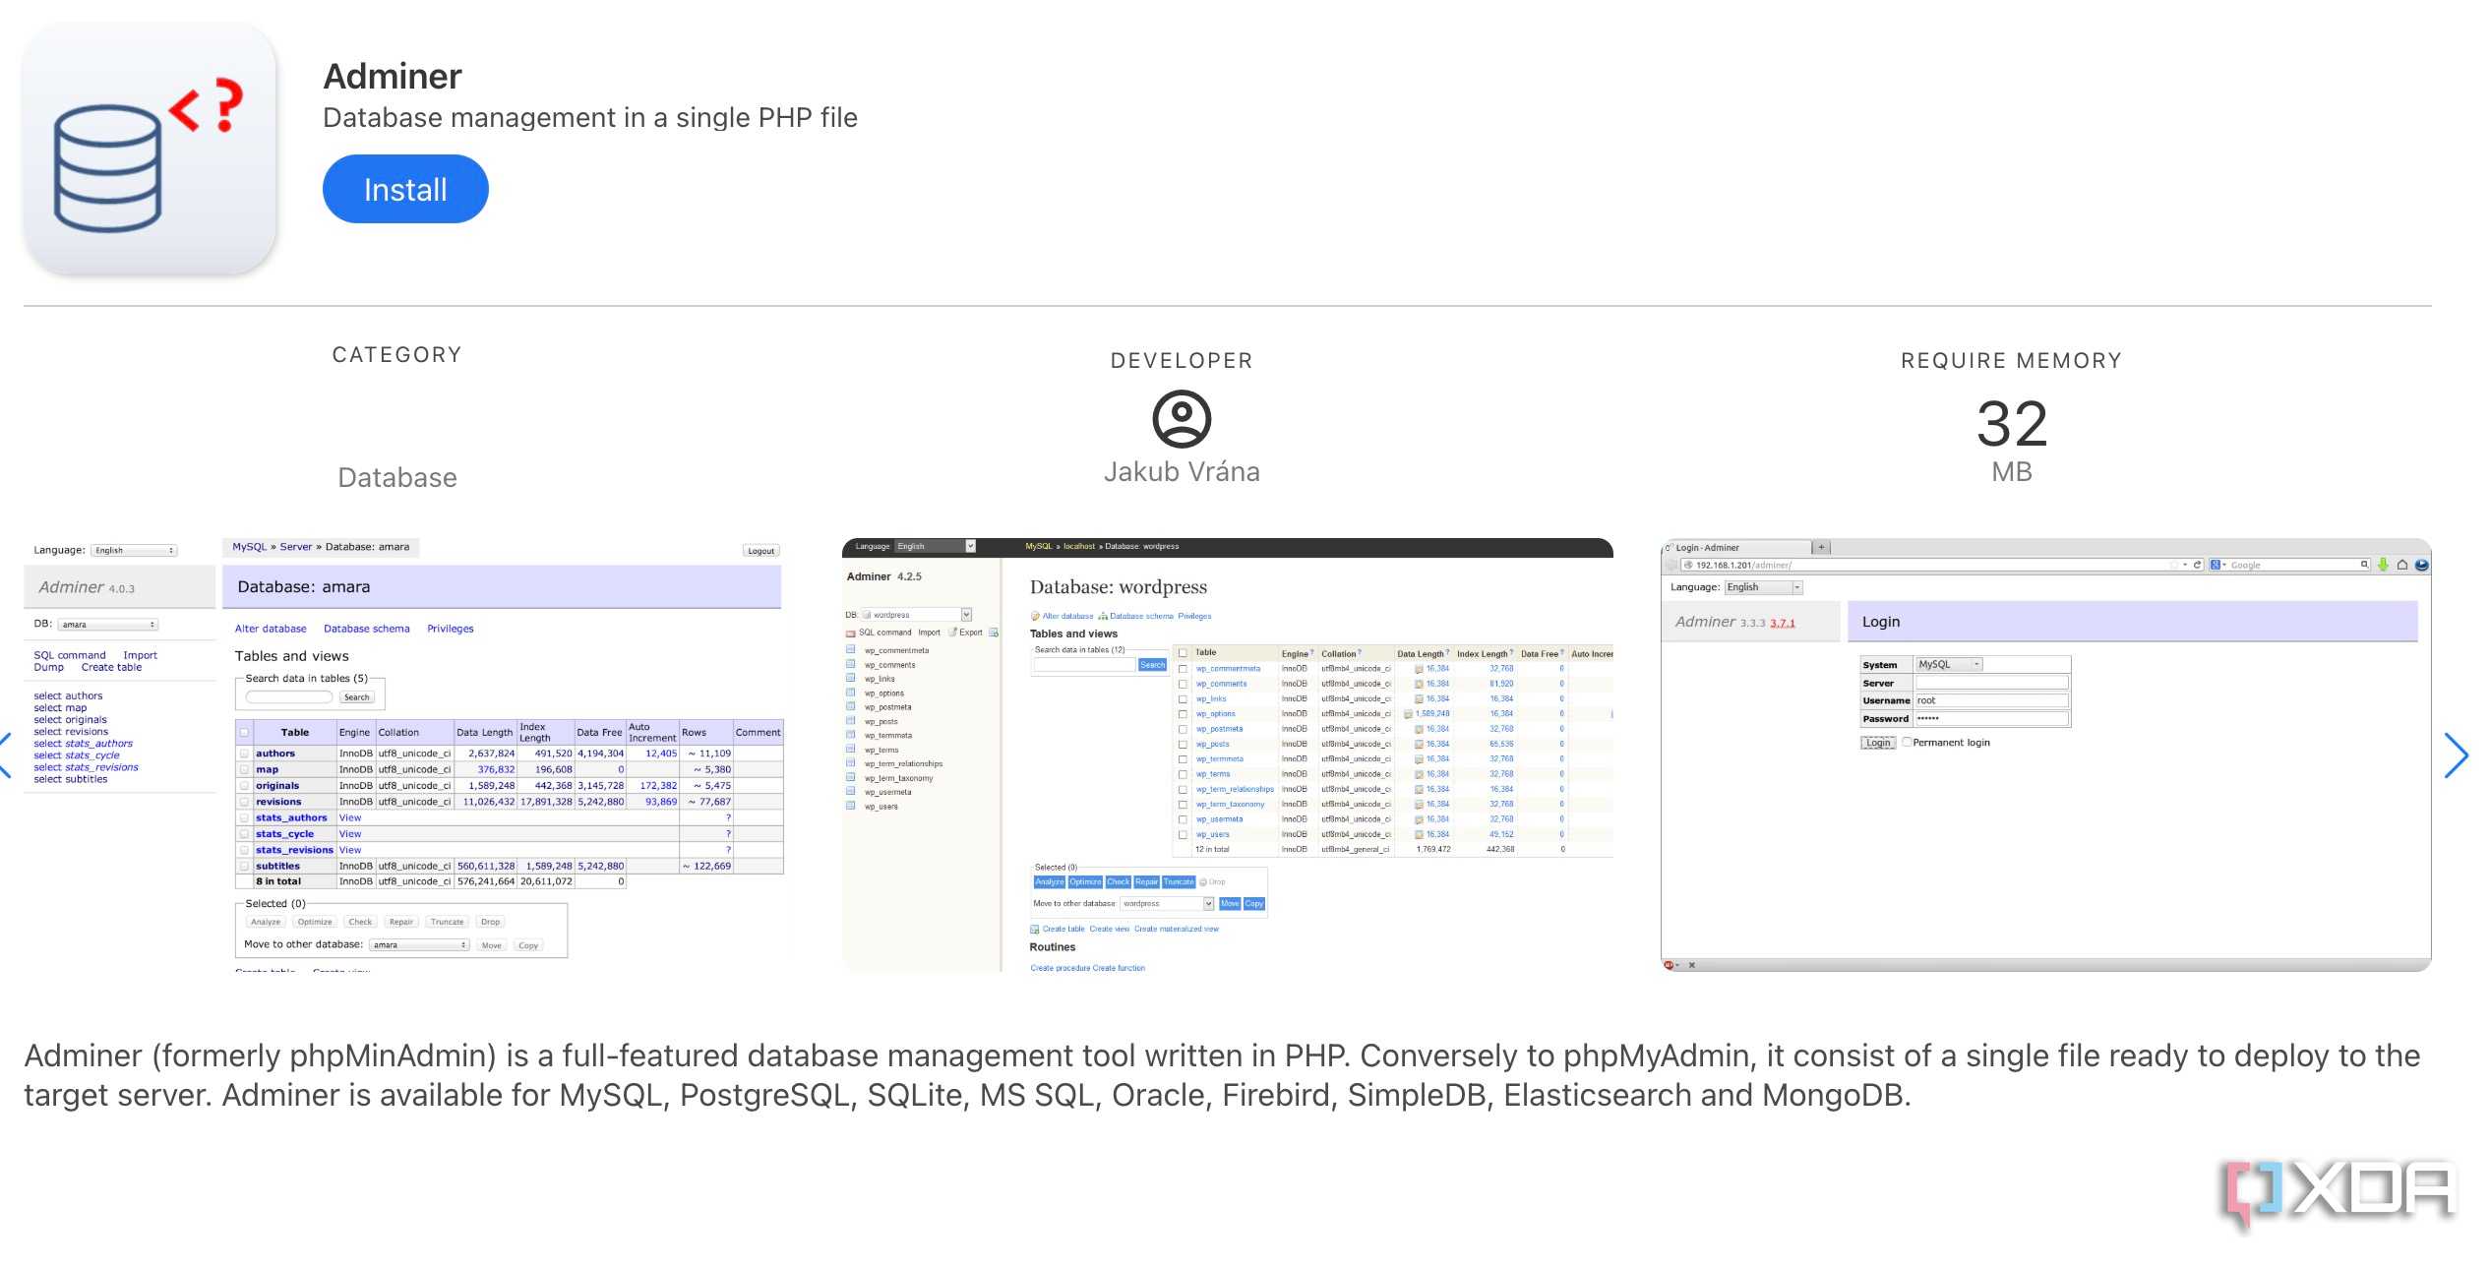Screen dimensions: 2491x1267
Task: Click the DEVELOPER heading
Action: click(1182, 361)
